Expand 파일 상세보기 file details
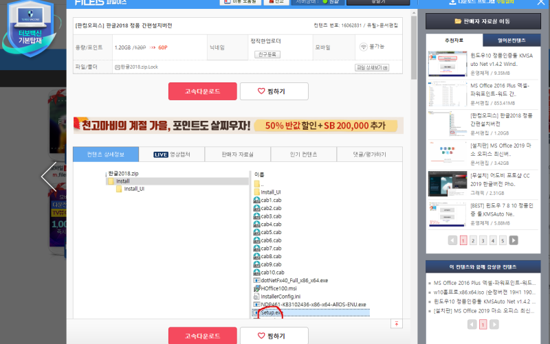This screenshot has height=344, width=550. [x=372, y=67]
